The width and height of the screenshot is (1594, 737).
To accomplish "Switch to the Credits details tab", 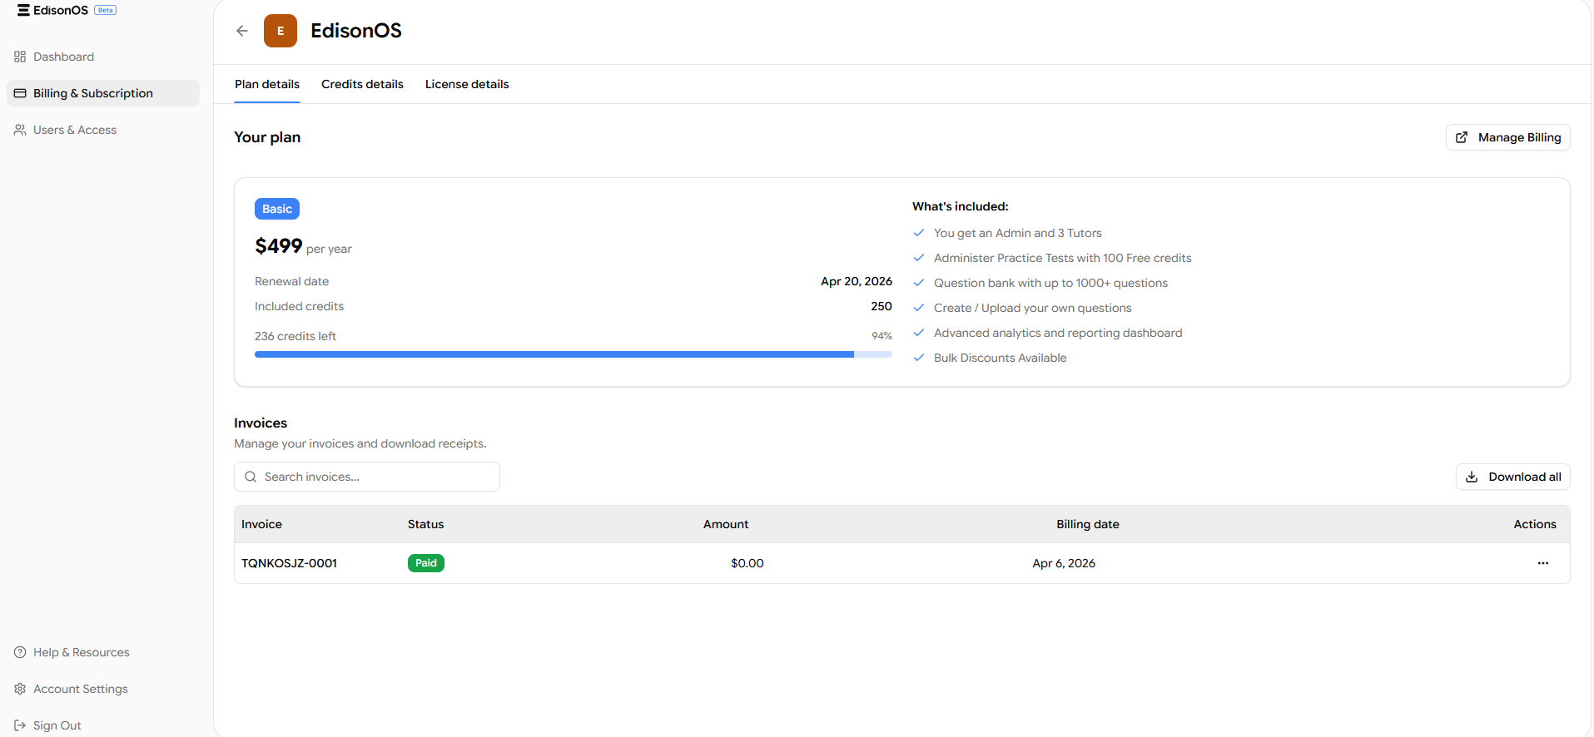I will 362,84.
